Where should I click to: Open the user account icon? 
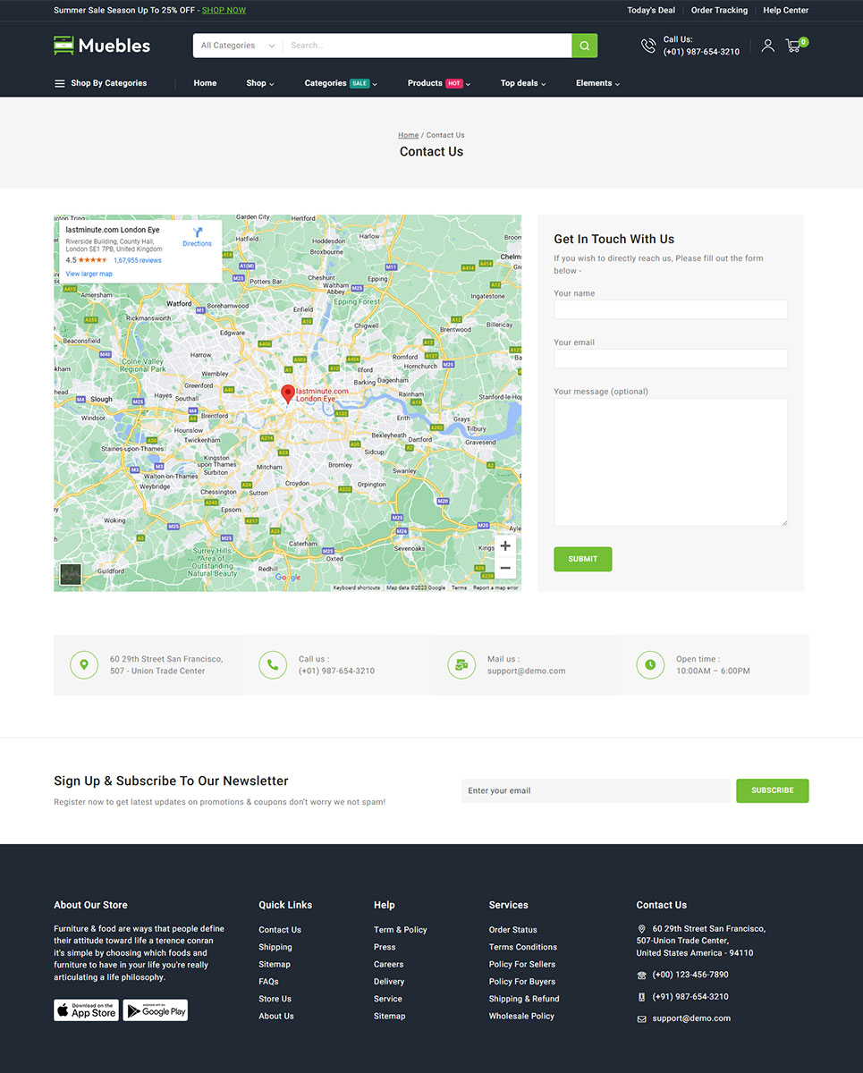767,46
